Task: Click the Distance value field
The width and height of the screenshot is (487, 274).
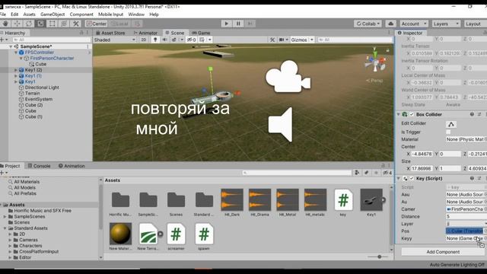Action: (466, 216)
